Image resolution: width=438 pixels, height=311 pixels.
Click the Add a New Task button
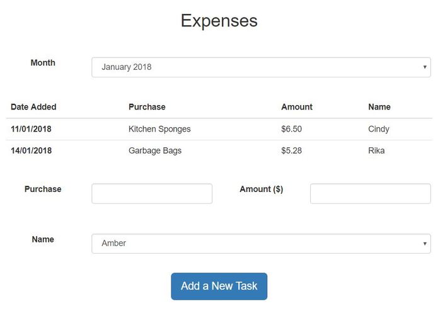pyautogui.click(x=219, y=286)
